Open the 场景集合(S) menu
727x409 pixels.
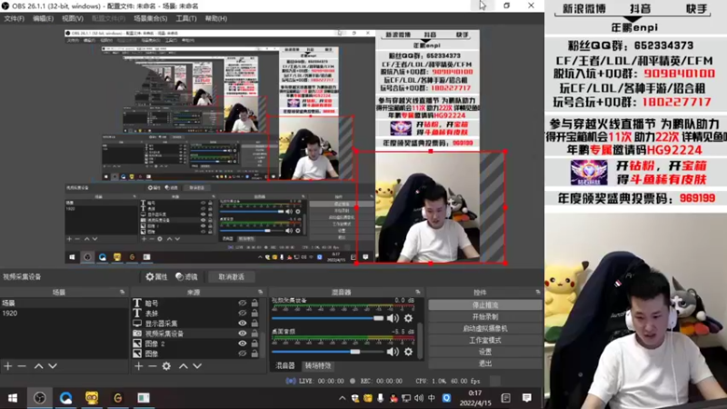(x=150, y=18)
